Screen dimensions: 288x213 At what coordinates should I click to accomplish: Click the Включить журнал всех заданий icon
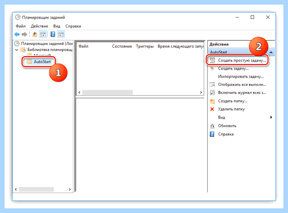212,93
